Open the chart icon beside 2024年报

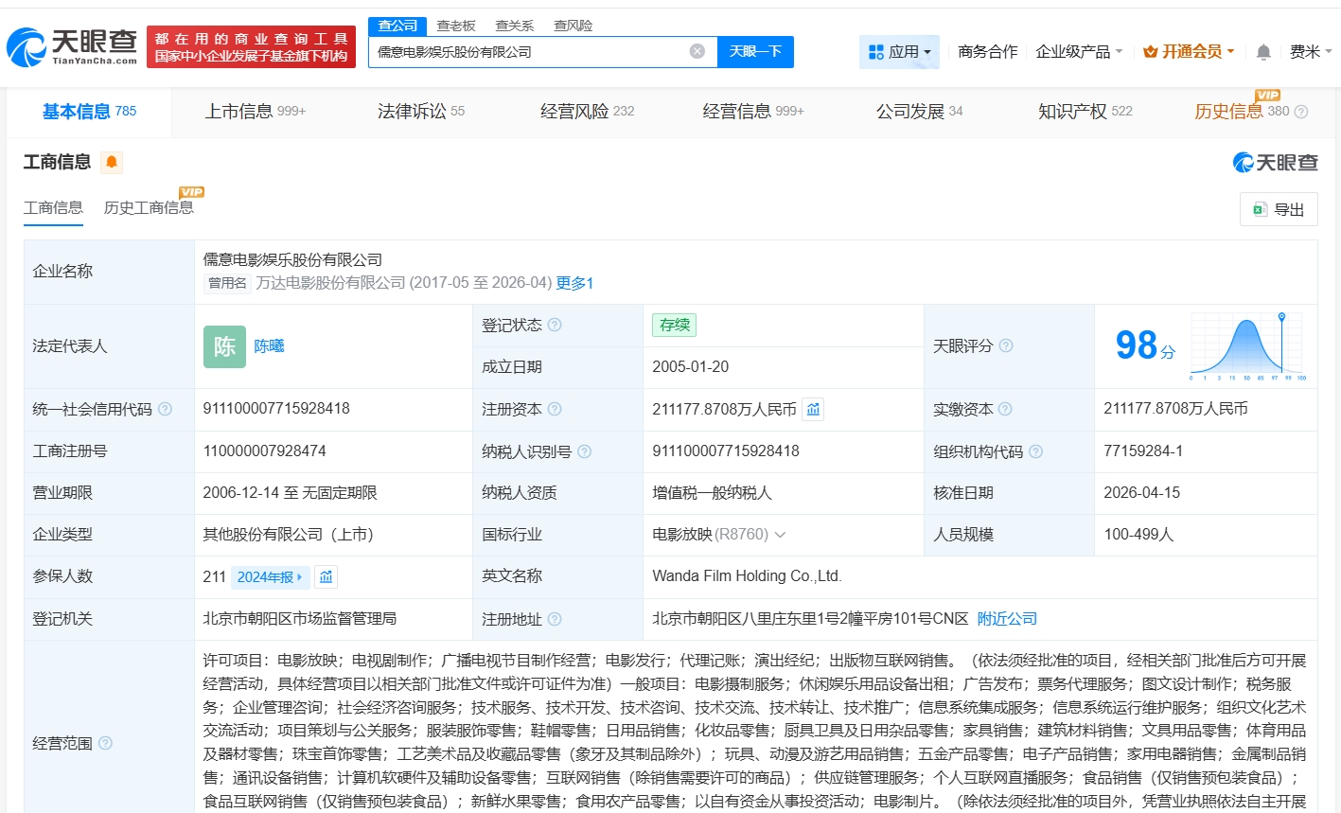pos(326,576)
